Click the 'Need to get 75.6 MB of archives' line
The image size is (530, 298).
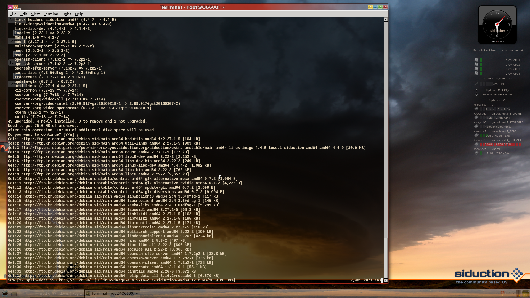pyautogui.click(x=43, y=126)
